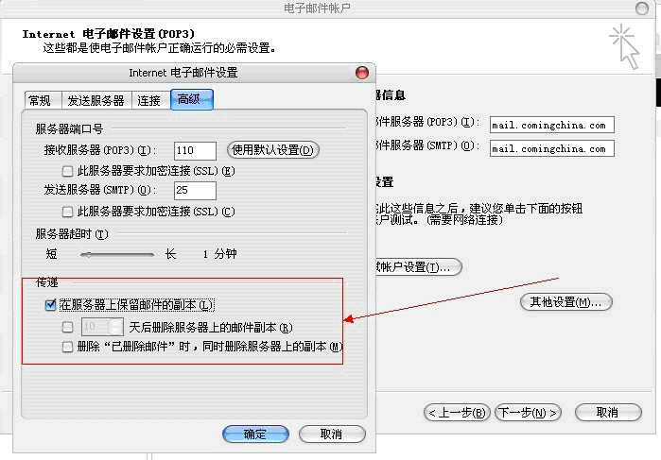Enable SSL checkbox for SMTP sending server
Viewport: 661px width, 460px height.
tap(67, 212)
